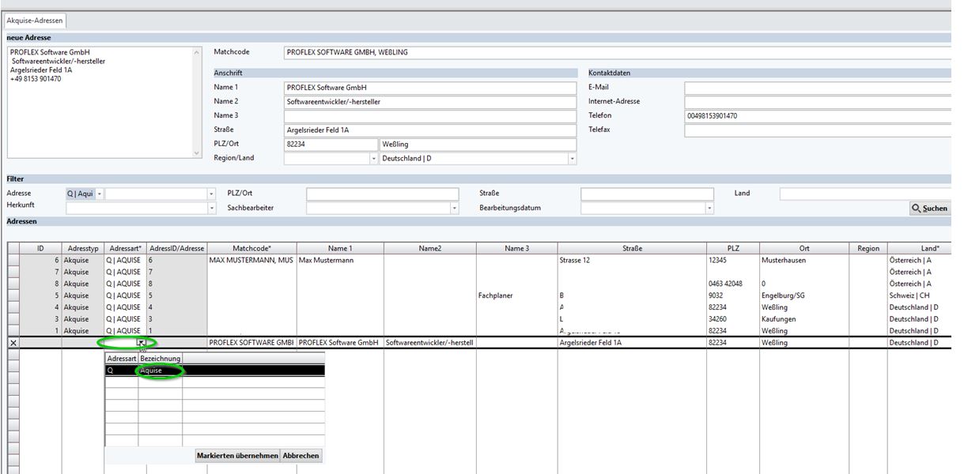The width and height of the screenshot is (964, 474).
Task: Expand the Bearbeitungsdatum filter dropdown
Action: pyautogui.click(x=709, y=209)
